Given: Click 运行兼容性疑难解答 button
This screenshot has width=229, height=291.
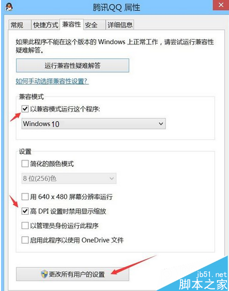Looking at the screenshot, I should click(73, 66).
